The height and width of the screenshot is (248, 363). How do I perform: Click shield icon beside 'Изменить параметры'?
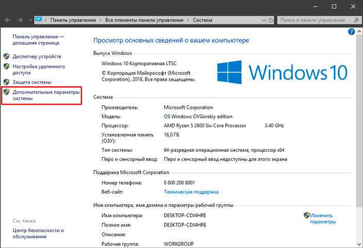306,216
